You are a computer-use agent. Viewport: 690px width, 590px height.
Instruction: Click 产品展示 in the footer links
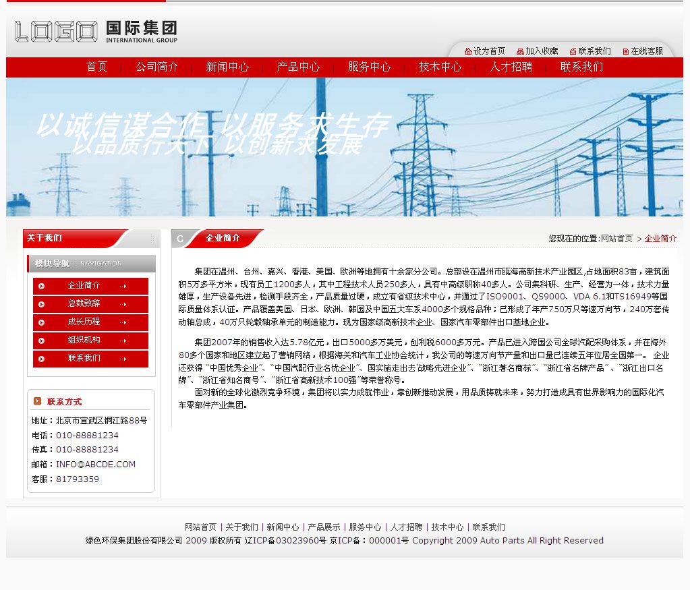(x=324, y=527)
